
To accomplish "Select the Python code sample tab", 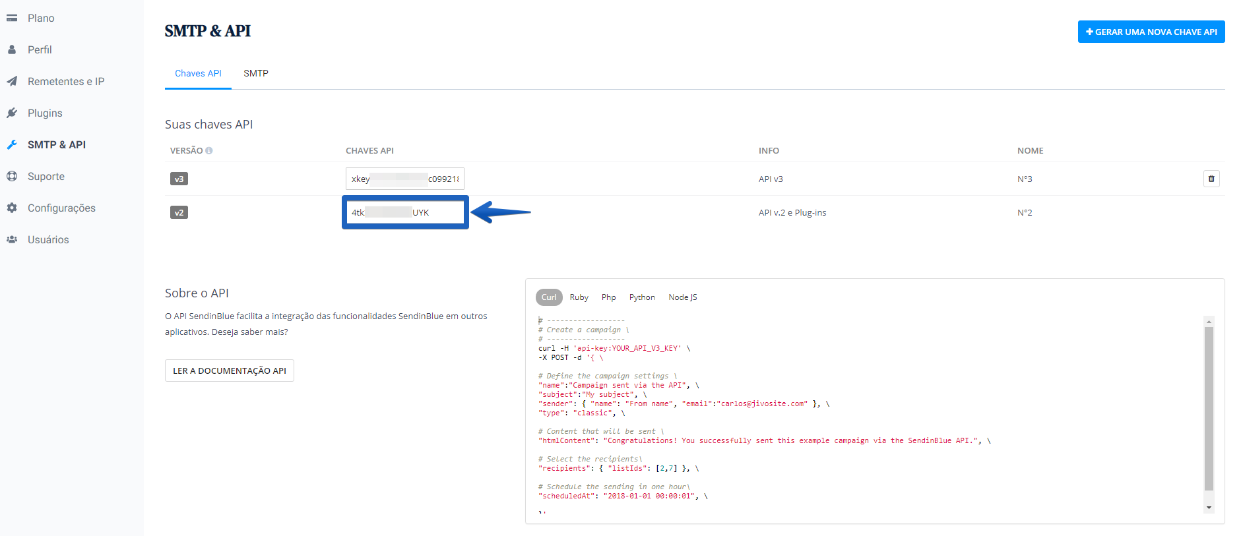I will [642, 297].
